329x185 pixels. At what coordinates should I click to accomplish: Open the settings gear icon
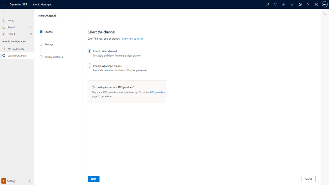pos(300,4)
